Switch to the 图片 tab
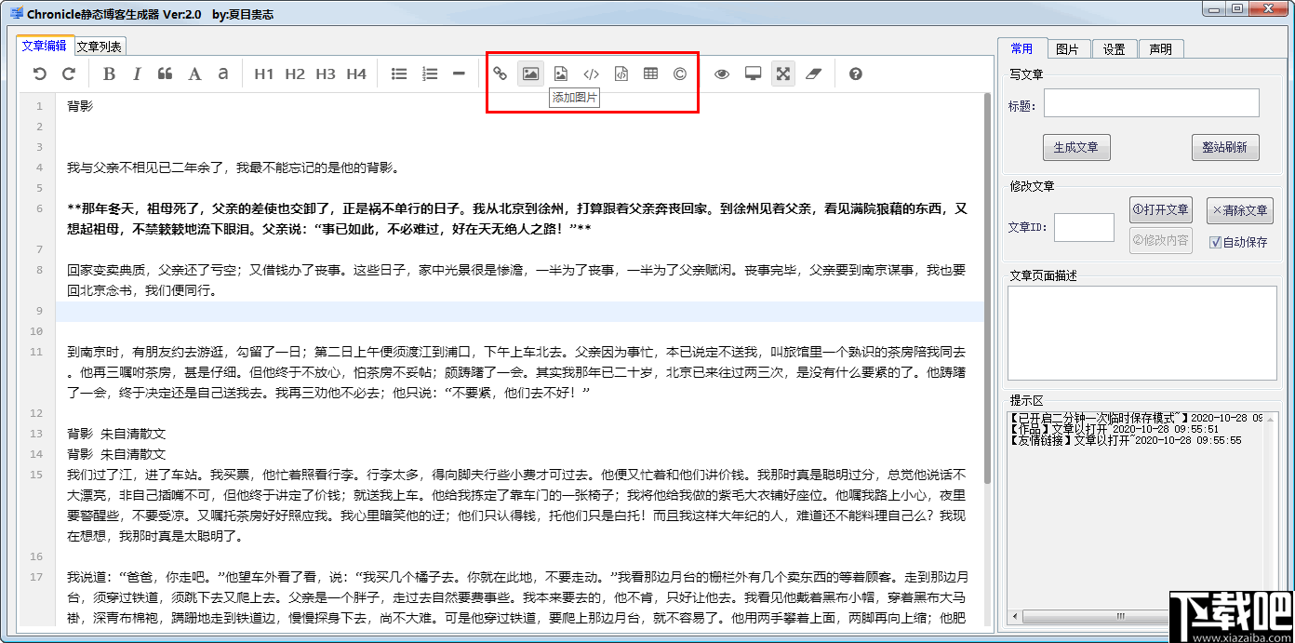Image resolution: width=1295 pixels, height=643 pixels. 1068,49
